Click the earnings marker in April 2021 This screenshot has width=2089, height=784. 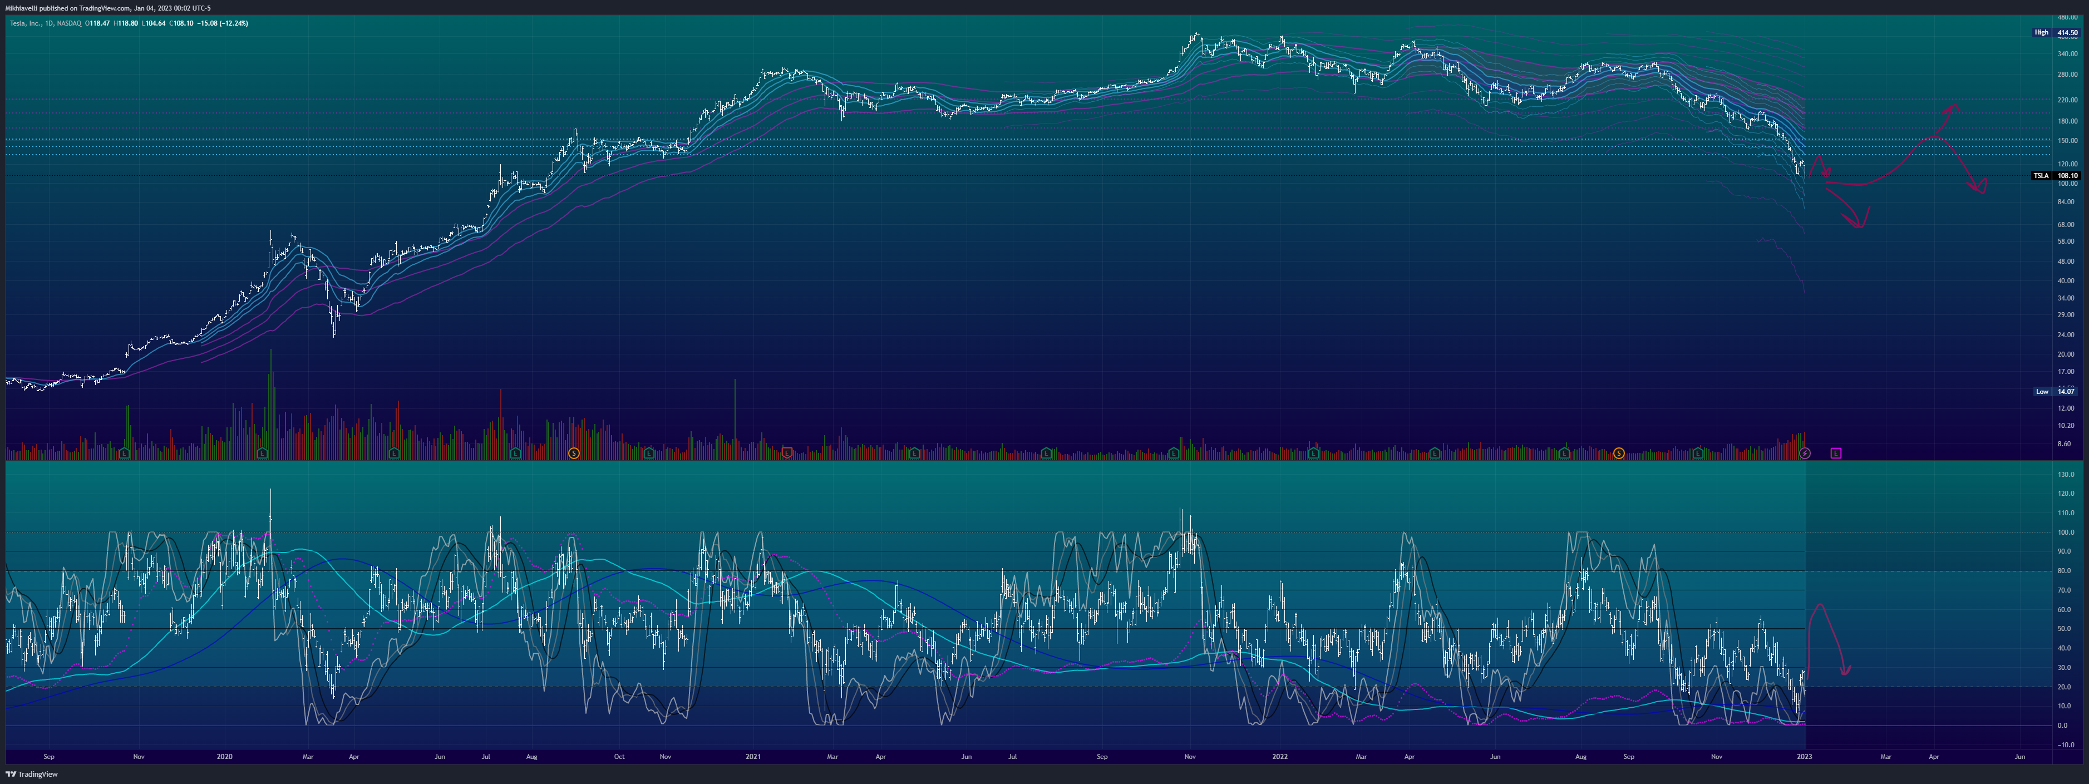point(914,453)
